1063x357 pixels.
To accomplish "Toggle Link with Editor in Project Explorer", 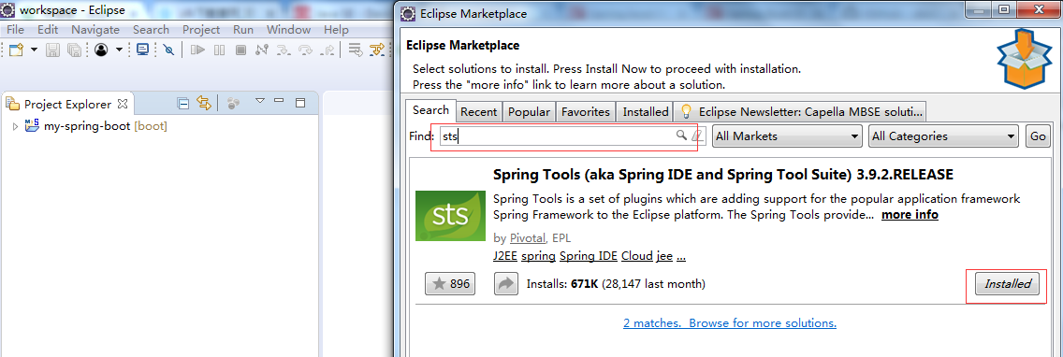I will [203, 103].
